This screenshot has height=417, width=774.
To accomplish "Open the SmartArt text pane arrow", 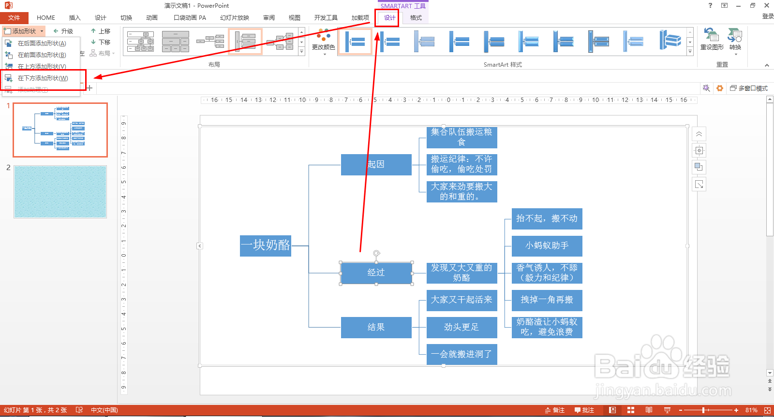I will (200, 246).
